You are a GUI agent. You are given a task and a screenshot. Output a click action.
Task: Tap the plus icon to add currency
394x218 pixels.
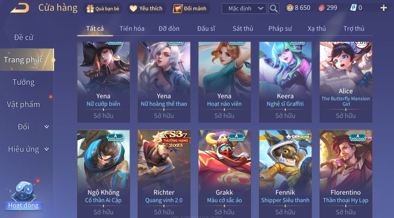click(384, 8)
